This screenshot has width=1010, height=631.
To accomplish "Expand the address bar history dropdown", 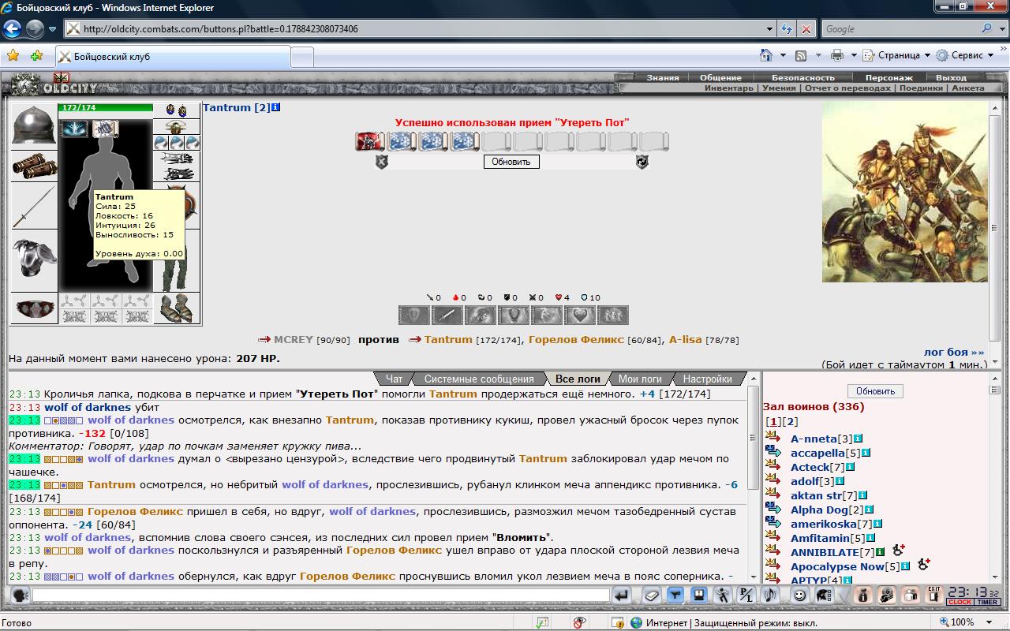I will [x=770, y=29].
